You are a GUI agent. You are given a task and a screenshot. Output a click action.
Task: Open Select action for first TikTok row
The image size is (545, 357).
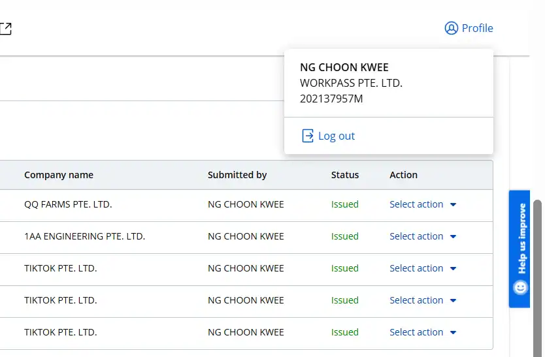click(x=422, y=268)
